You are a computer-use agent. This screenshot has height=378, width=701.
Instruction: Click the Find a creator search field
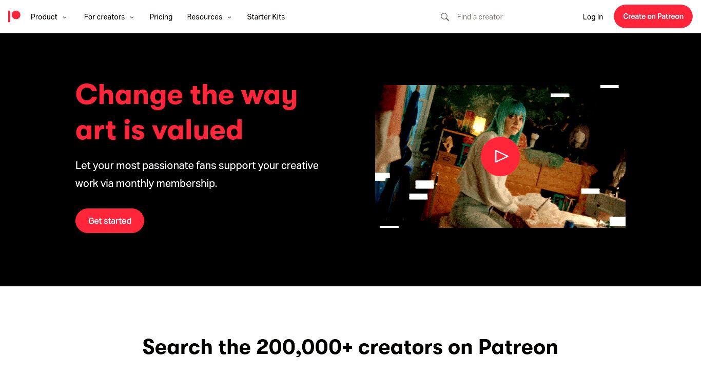point(508,17)
